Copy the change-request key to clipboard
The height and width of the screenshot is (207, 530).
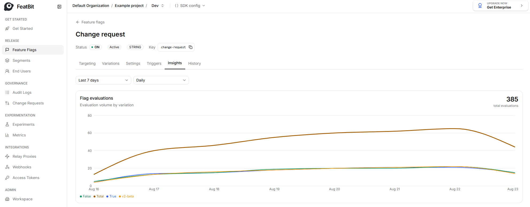click(x=191, y=47)
